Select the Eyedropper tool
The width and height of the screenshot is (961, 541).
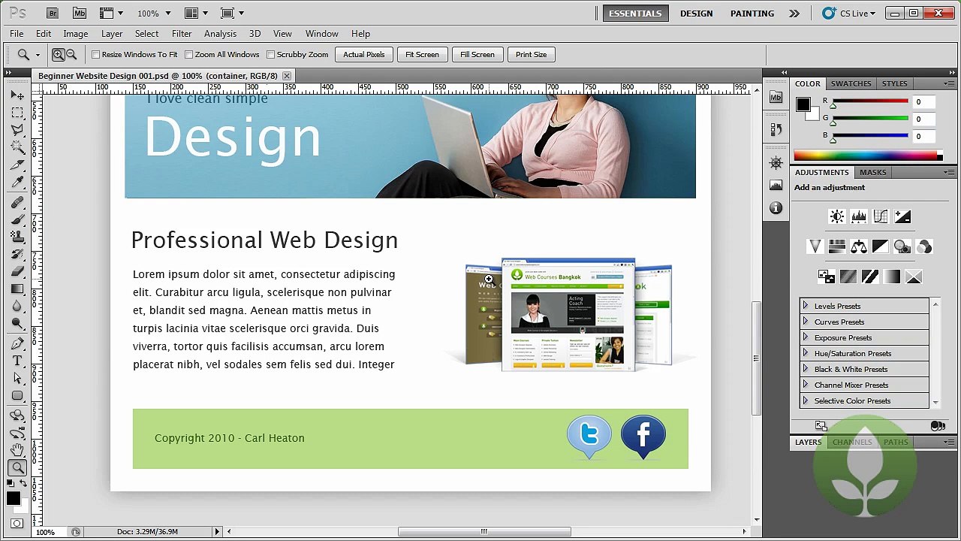(17, 183)
